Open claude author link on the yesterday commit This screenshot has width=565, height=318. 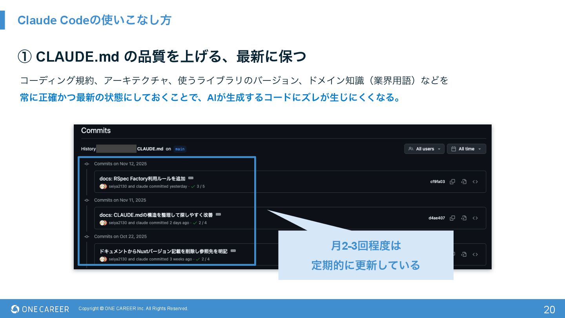pyautogui.click(x=142, y=186)
